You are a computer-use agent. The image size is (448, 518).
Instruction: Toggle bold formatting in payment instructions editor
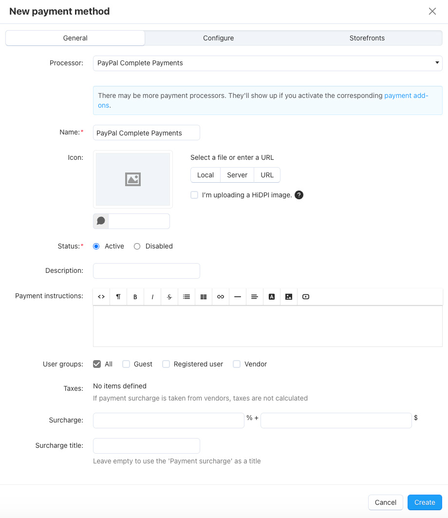tap(135, 296)
